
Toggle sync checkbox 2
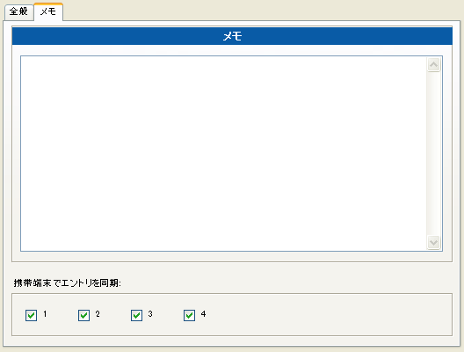[83, 315]
